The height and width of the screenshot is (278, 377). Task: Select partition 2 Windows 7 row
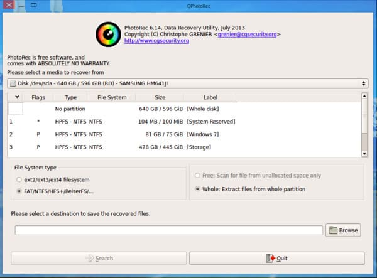184,134
